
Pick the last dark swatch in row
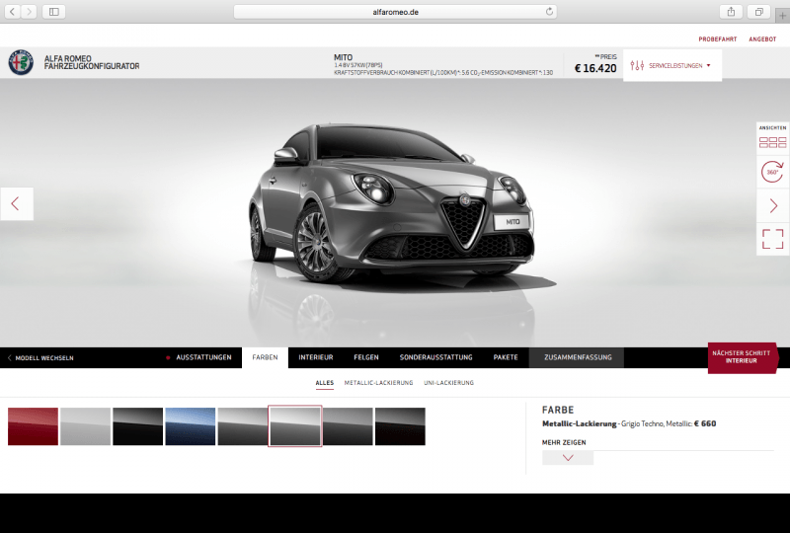400,426
